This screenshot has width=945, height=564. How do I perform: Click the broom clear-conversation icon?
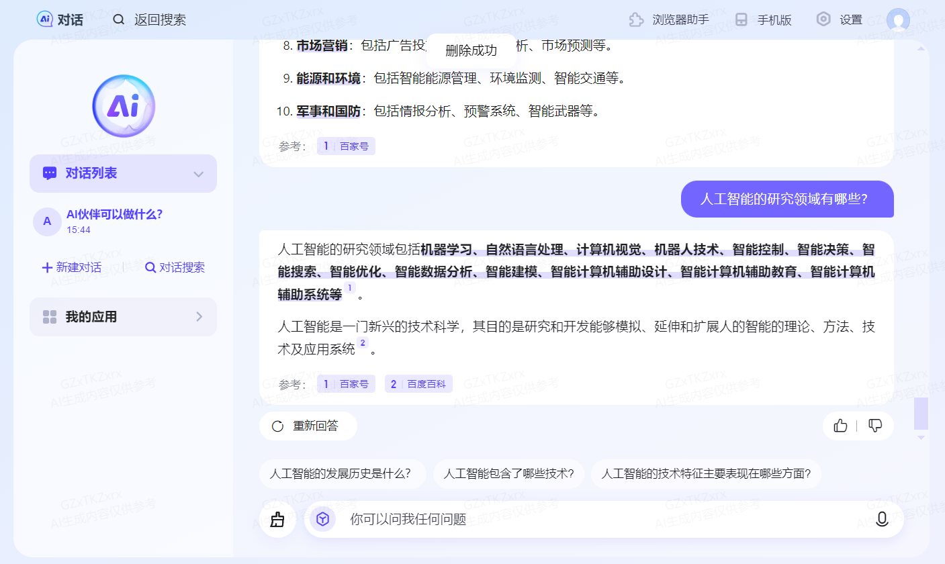pos(277,519)
